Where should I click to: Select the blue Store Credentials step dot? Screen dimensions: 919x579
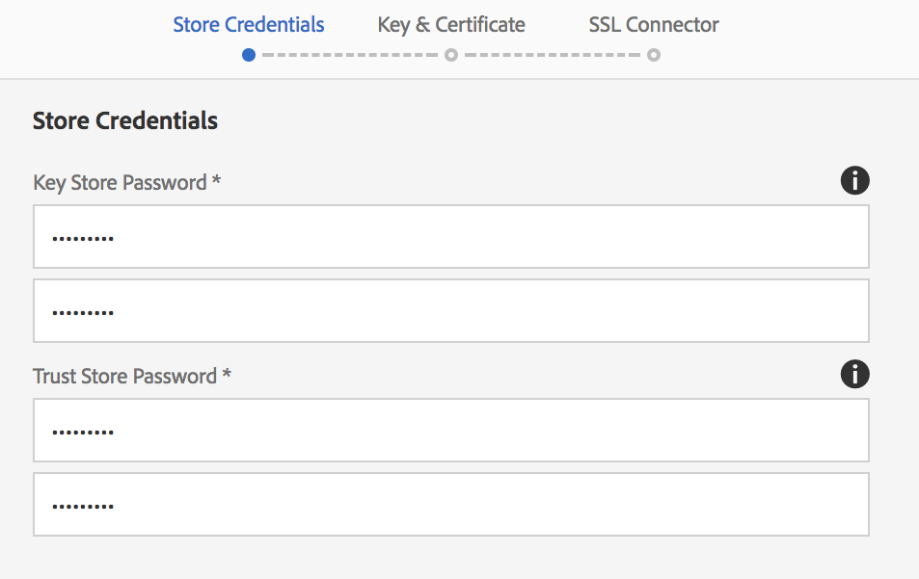pos(249,55)
